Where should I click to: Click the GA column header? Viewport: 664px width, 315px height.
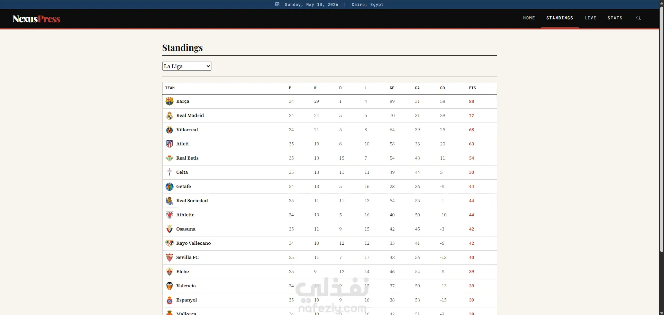pyautogui.click(x=417, y=88)
